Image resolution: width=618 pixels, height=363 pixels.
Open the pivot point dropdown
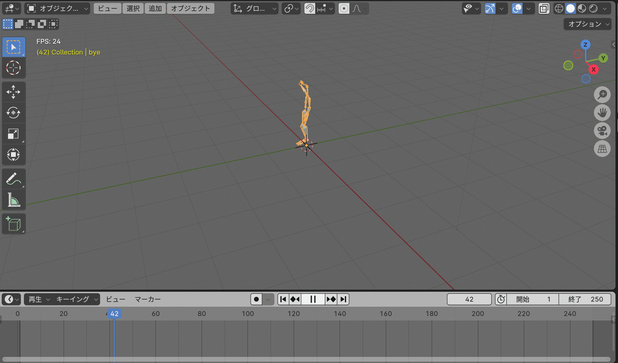coord(291,8)
